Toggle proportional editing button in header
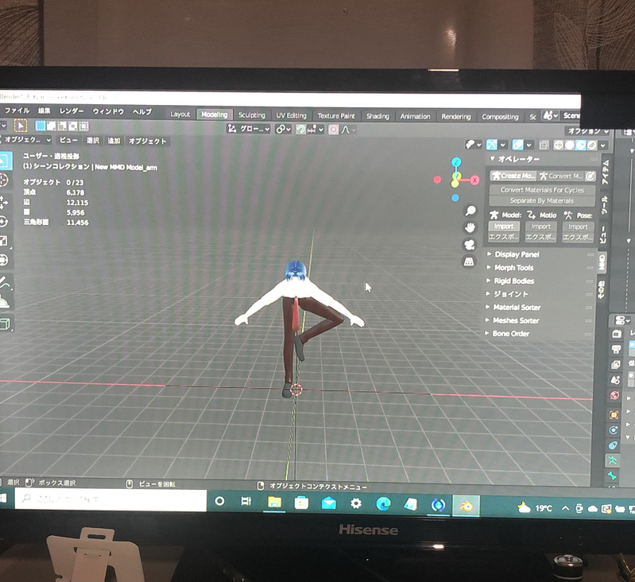This screenshot has width=635, height=582. click(x=333, y=130)
